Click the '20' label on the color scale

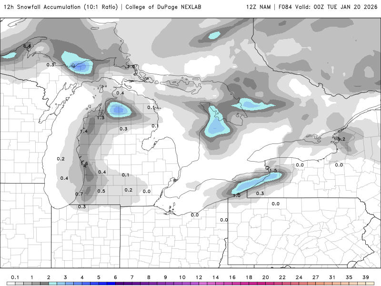coord(266,277)
